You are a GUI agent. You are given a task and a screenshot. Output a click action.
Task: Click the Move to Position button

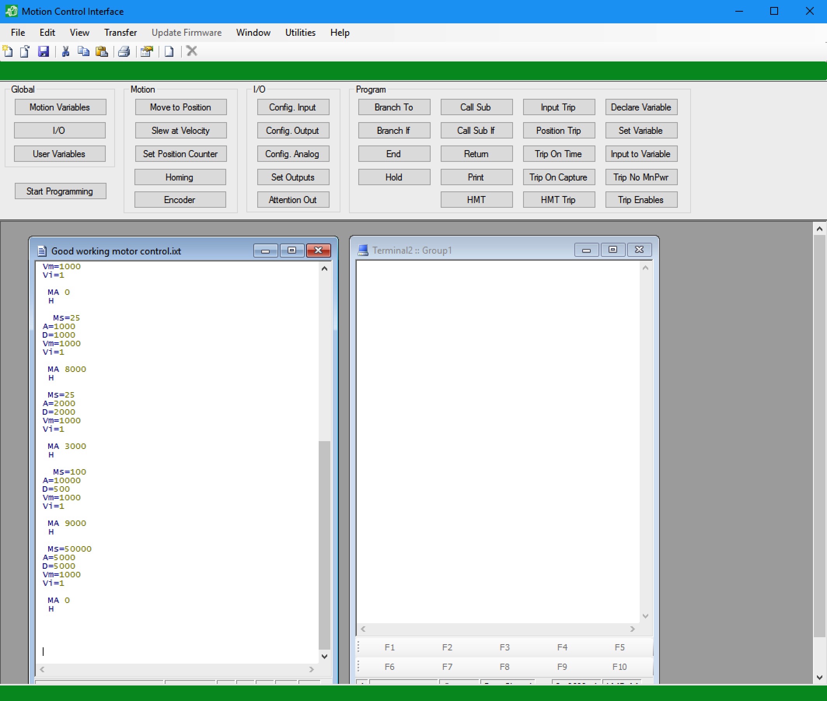(181, 107)
